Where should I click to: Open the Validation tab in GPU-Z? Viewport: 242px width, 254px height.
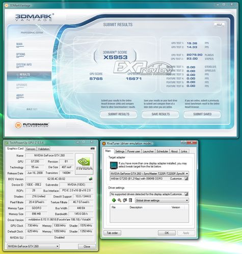coord(44,149)
